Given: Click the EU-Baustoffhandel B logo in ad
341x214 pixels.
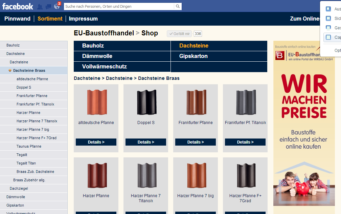Looking at the screenshot, I should point(280,56).
